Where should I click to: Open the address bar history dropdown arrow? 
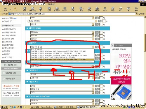[x=136, y=14]
